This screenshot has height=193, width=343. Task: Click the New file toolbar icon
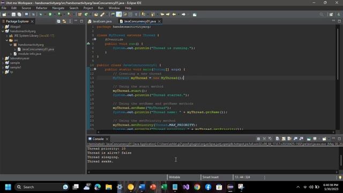[x=4, y=14]
